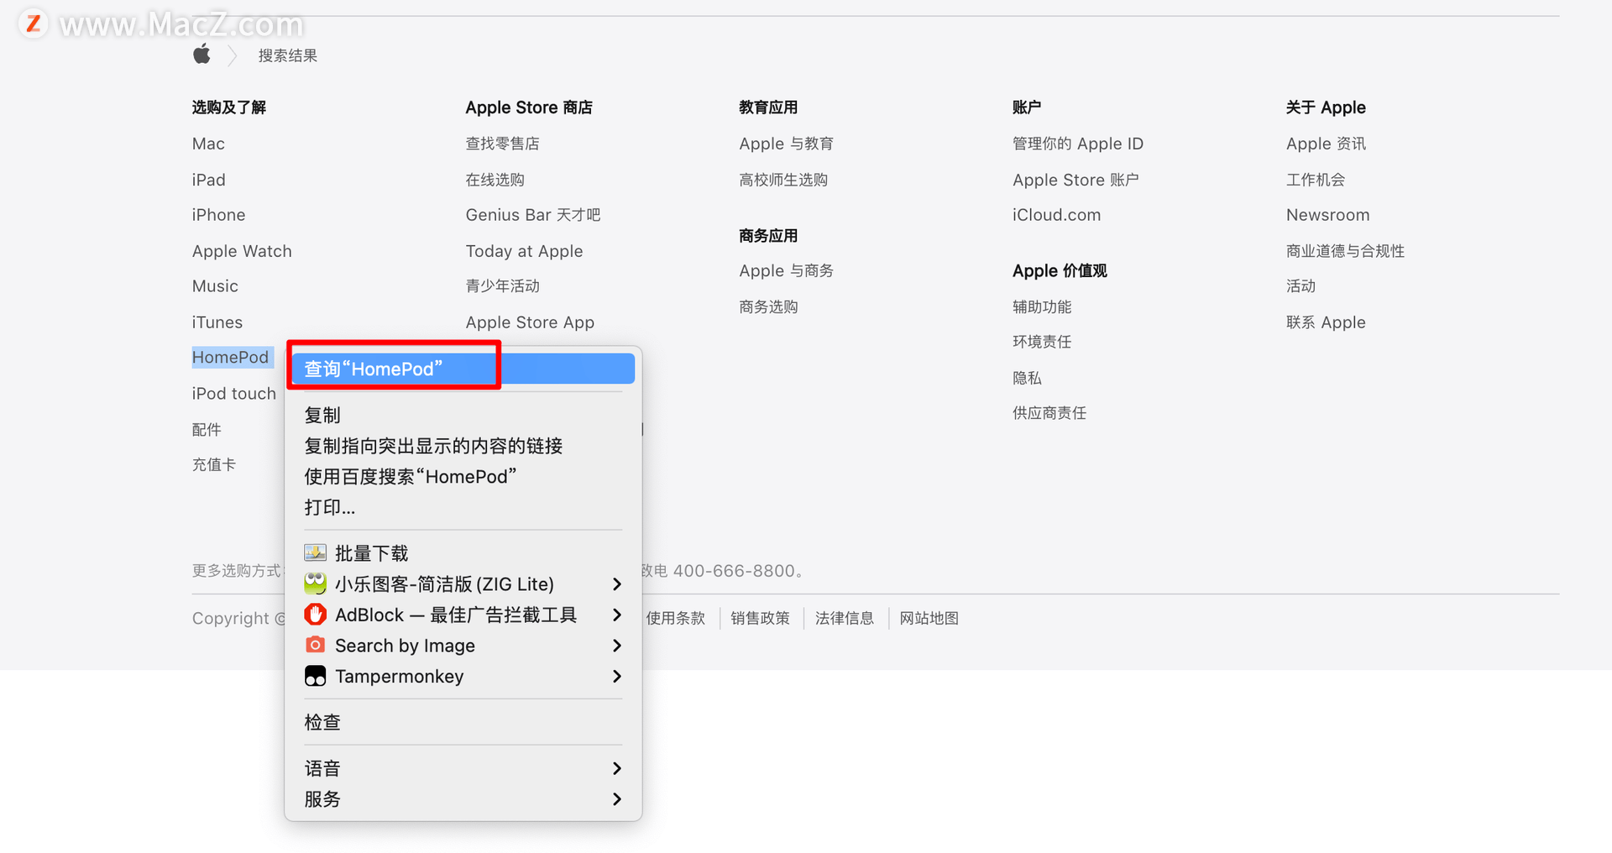This screenshot has height=853, width=1612.
Task: Open the Apple Store App link
Action: click(530, 322)
